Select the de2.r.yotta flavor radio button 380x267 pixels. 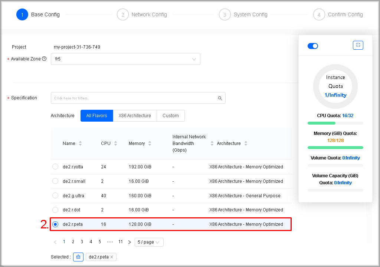pyautogui.click(x=55, y=167)
